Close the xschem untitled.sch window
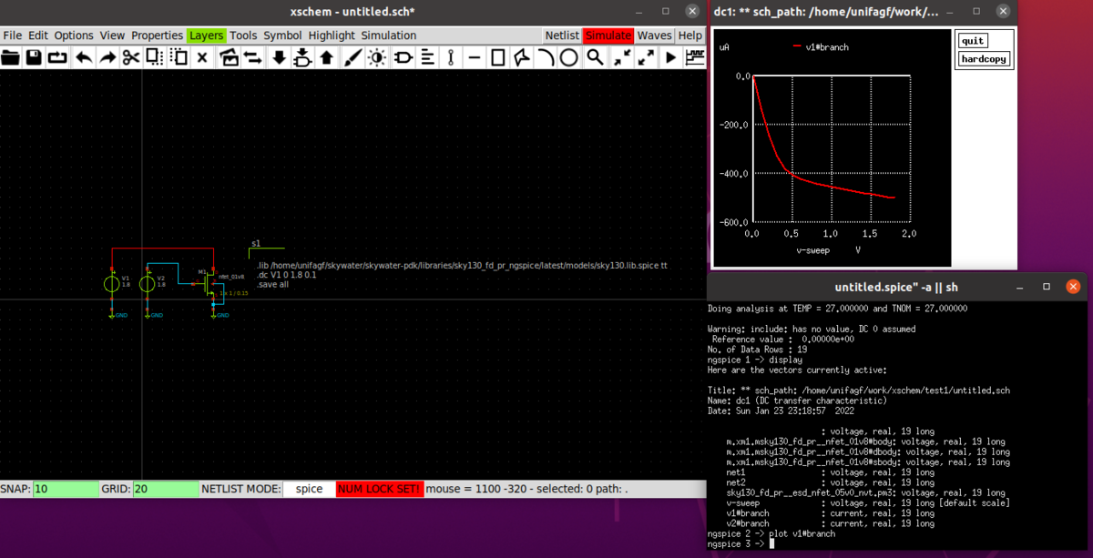Screen dimensions: 1093x558 point(690,11)
